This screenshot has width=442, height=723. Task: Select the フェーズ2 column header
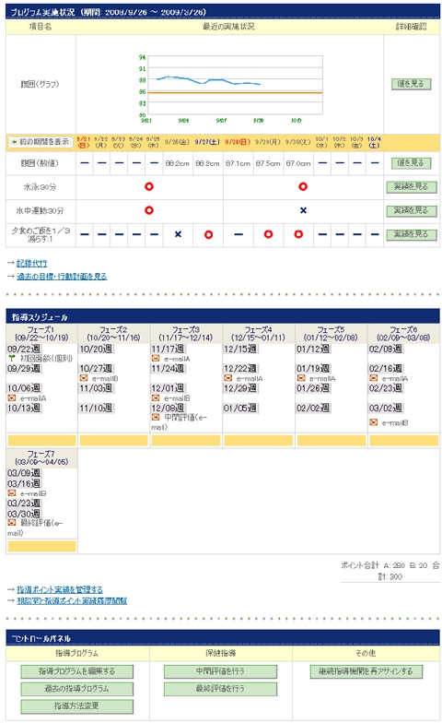[x=114, y=334]
